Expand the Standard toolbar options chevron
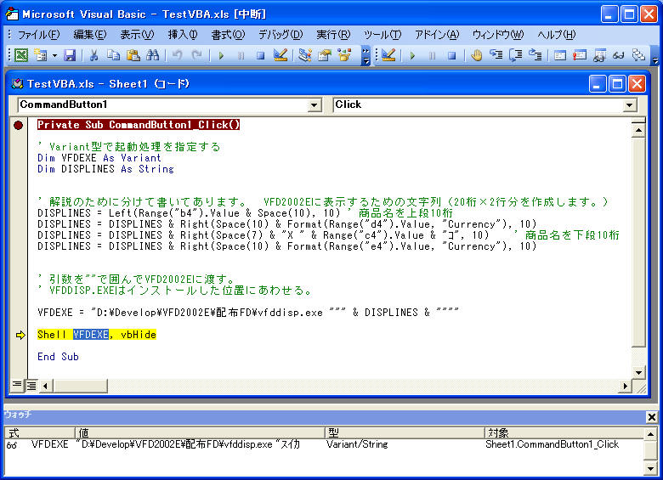 click(x=366, y=56)
